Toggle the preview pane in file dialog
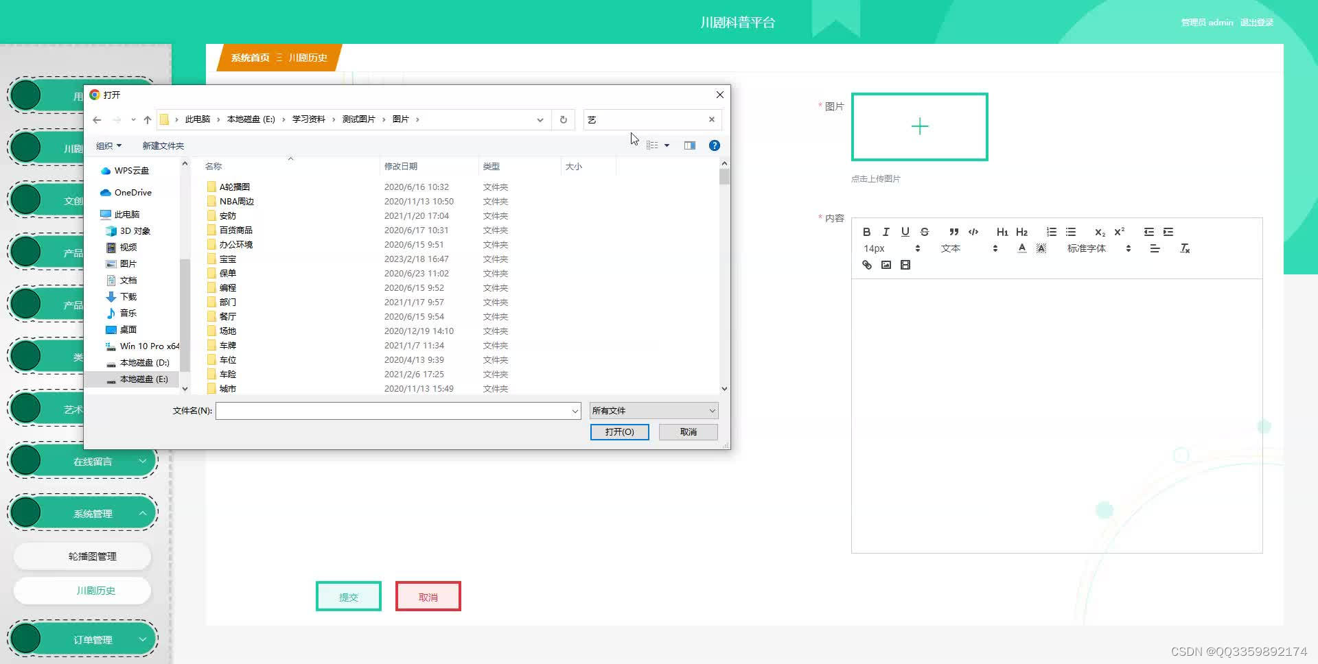This screenshot has width=1318, height=664. pos(689,145)
